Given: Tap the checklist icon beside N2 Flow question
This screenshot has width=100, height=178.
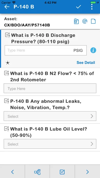Looking at the screenshot, I should 7,73.
